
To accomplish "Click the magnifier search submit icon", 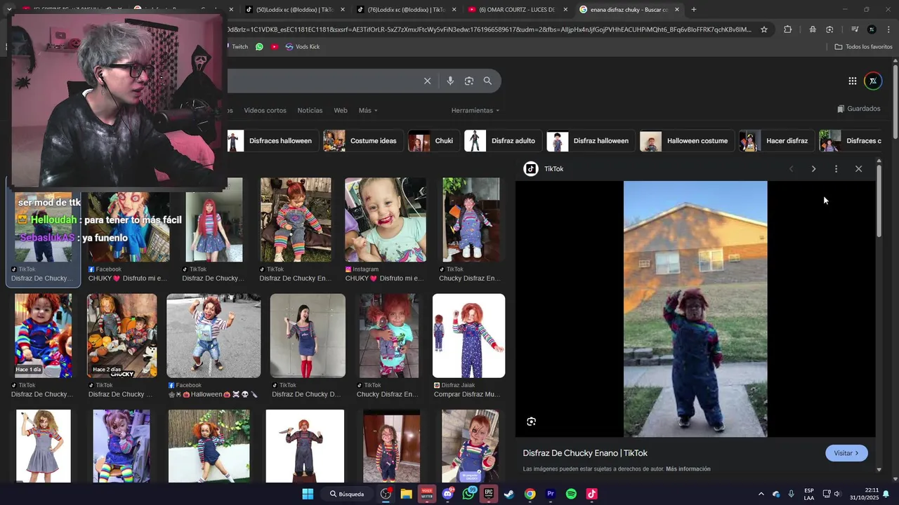I will pyautogui.click(x=487, y=81).
